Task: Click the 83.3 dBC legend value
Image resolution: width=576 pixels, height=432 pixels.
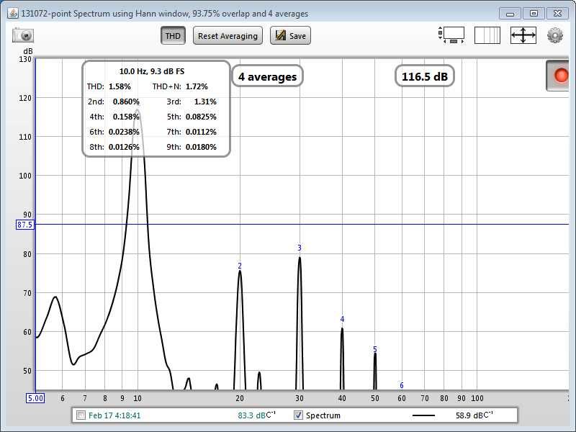Action: [x=256, y=415]
